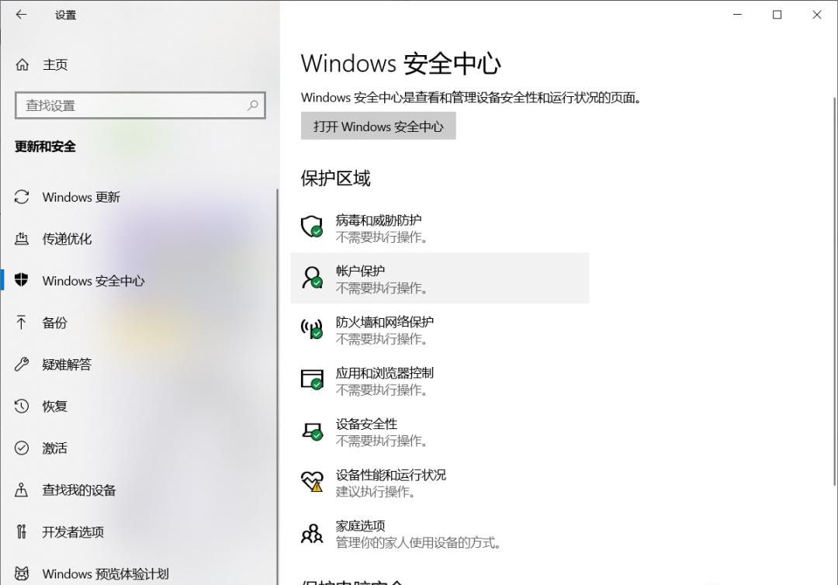Click the 疑难解答 wrench icon
Screen dimensions: 838x585
tap(22, 365)
